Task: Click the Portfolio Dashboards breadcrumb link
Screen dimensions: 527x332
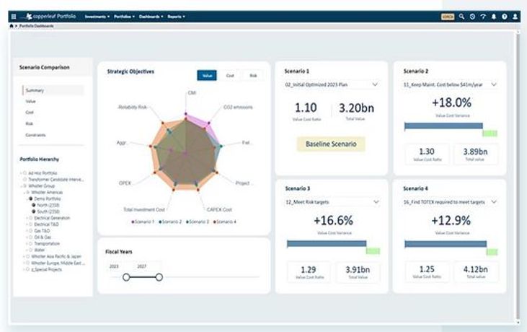Action: (x=36, y=26)
